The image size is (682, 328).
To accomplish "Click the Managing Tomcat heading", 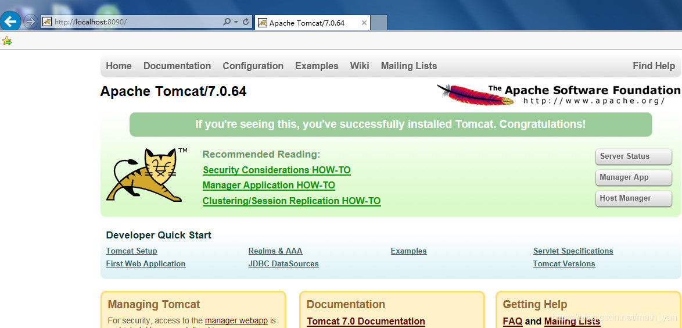I will (x=154, y=304).
